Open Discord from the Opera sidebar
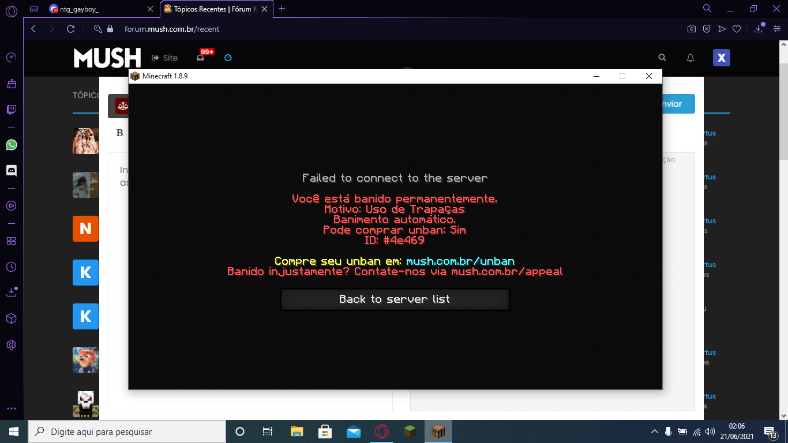The image size is (788, 443). point(12,171)
